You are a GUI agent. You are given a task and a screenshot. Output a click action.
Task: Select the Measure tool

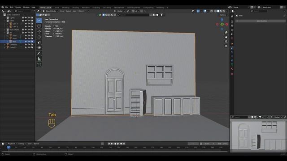tap(39, 59)
